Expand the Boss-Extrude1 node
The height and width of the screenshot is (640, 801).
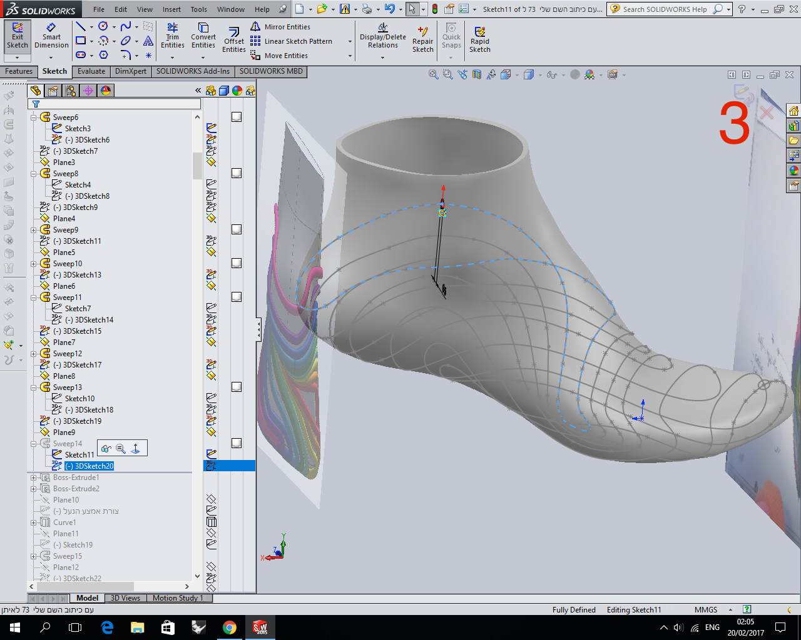[34, 477]
